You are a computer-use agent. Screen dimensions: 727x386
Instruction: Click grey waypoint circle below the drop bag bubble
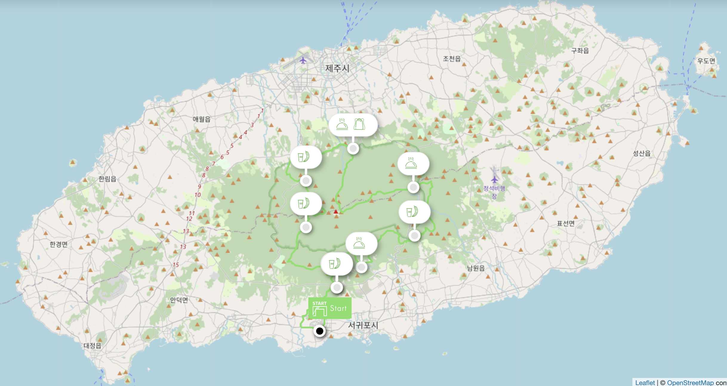(x=353, y=148)
